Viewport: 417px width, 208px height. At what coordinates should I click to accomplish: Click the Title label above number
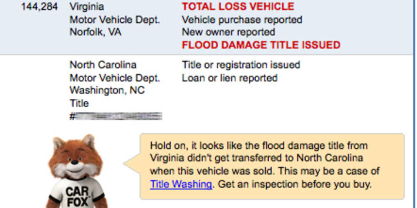[x=79, y=103]
